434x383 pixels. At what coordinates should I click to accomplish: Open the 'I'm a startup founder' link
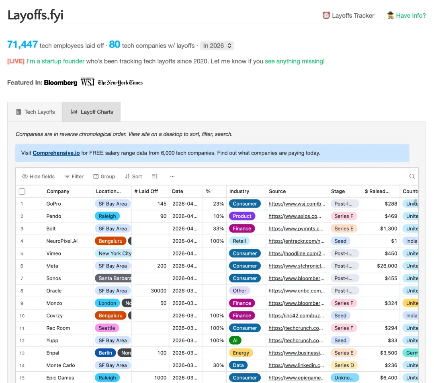[55, 61]
